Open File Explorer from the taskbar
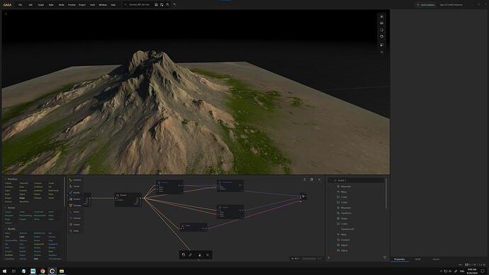The image size is (489, 275). [x=62, y=271]
